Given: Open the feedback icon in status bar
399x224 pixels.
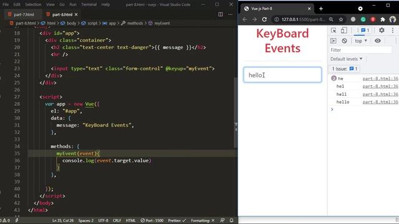Looking at the screenshot, I should click(223, 220).
